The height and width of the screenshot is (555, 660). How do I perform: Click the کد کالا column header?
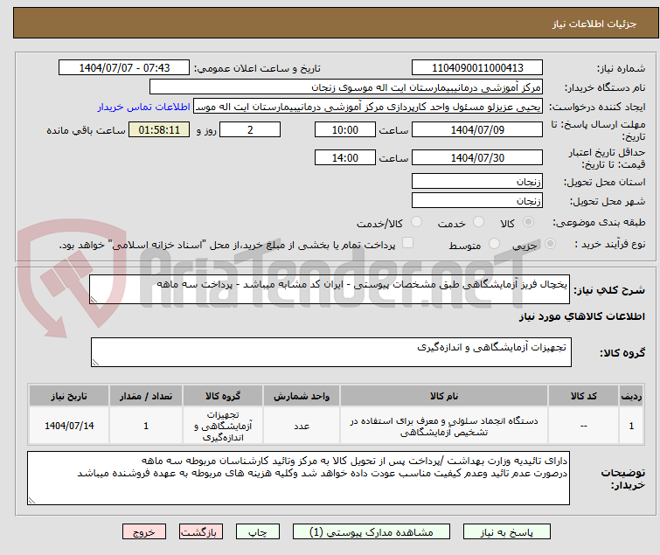pyautogui.click(x=583, y=396)
